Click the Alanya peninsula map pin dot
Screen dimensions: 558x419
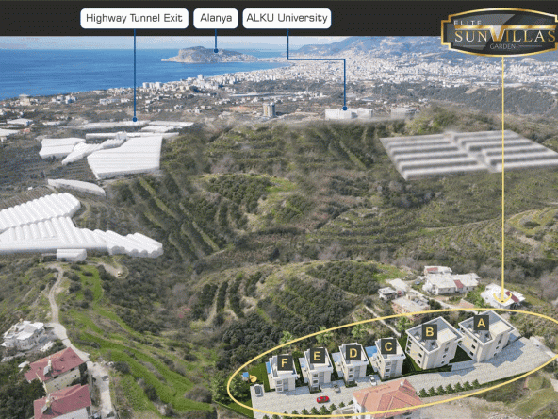(x=216, y=51)
